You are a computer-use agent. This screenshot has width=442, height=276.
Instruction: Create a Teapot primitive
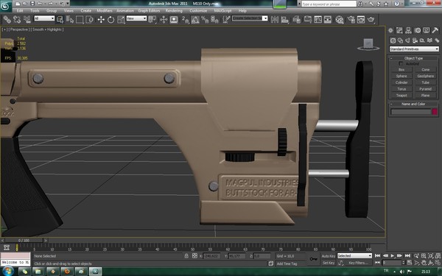click(401, 96)
